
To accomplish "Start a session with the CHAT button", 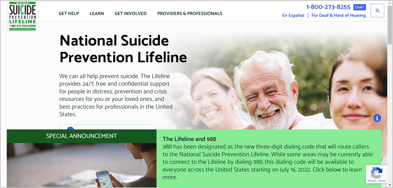I will [359, 7].
